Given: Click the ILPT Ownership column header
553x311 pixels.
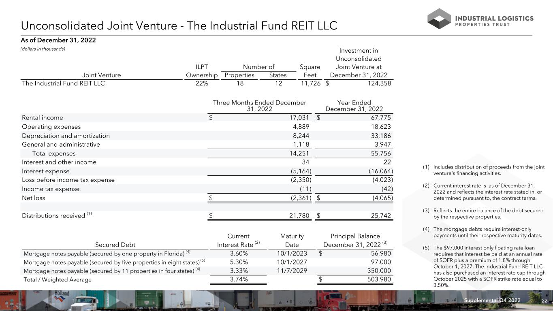Looking at the screenshot, I should click(x=202, y=71).
